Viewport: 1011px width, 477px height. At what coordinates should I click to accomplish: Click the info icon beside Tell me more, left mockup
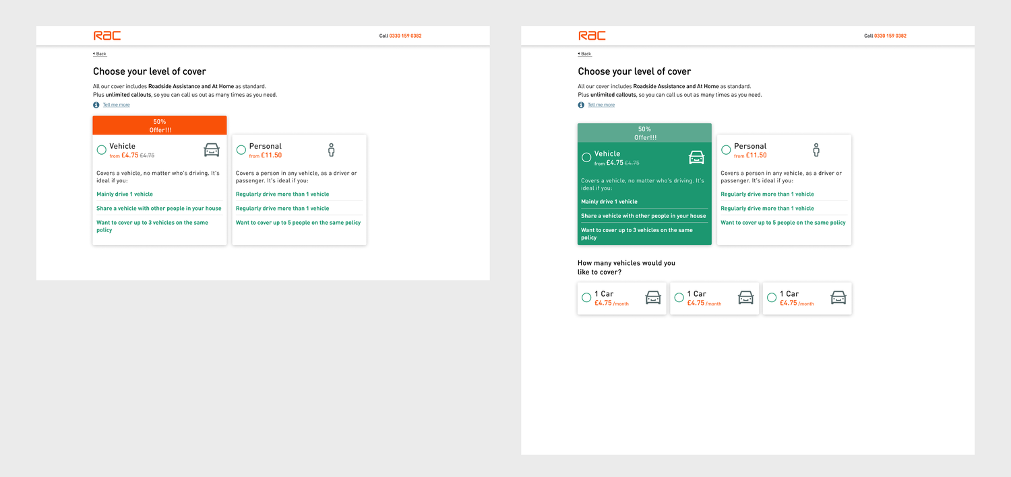tap(96, 105)
